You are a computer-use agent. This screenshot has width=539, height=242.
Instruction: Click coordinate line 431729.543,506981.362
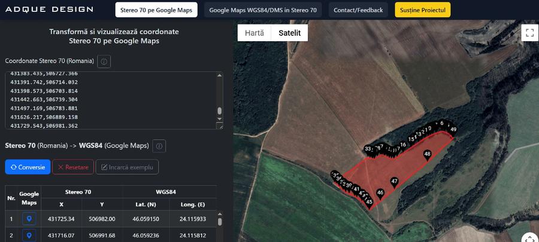[44, 126]
